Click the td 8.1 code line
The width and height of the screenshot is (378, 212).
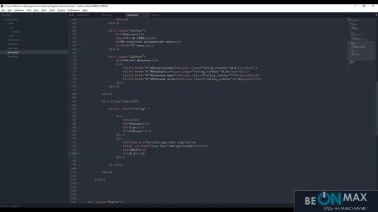(x=133, y=153)
